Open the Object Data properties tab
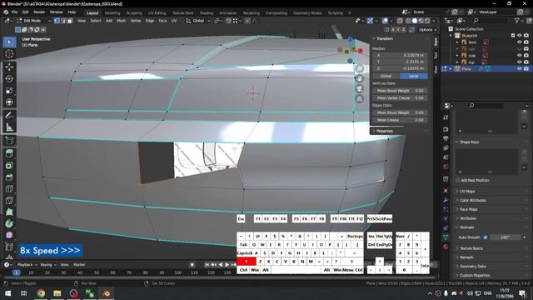533x300 pixels. coord(446,237)
